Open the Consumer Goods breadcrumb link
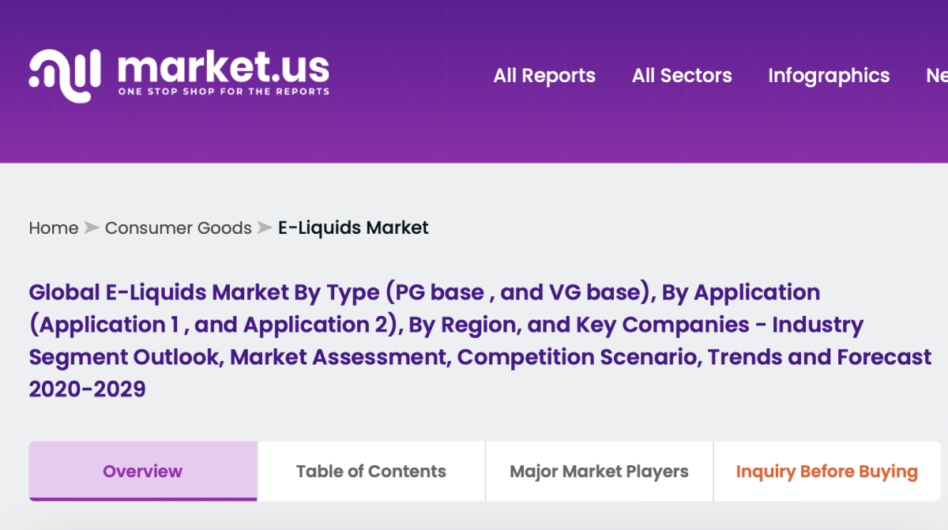948x530 pixels. pos(179,228)
